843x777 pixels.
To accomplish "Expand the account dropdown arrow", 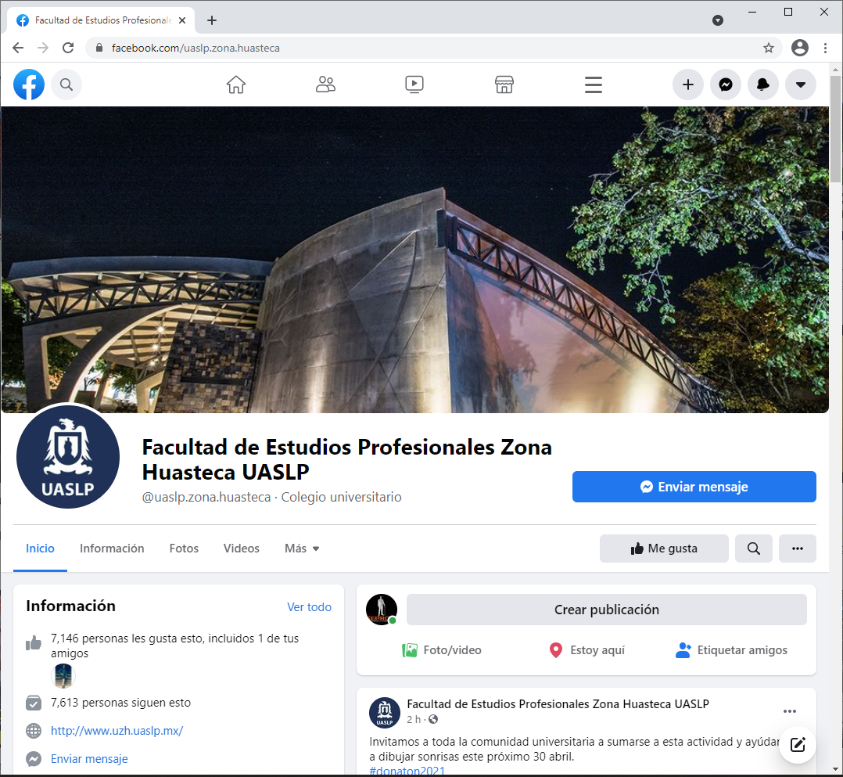I will pos(801,85).
